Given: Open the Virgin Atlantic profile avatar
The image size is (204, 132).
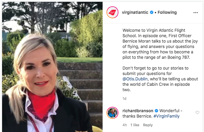Looking at the screenshot, I should point(112,12).
